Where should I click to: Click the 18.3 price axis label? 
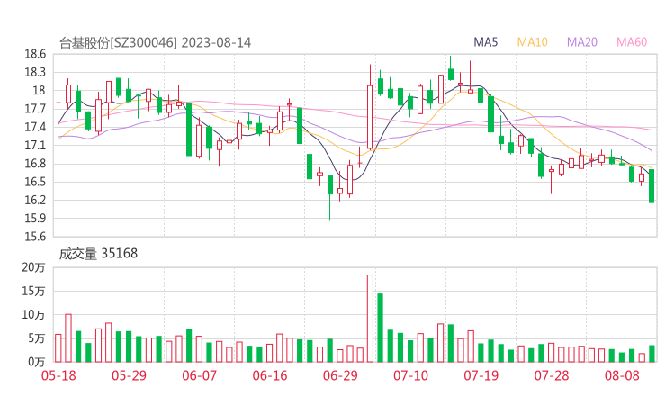pos(35,72)
